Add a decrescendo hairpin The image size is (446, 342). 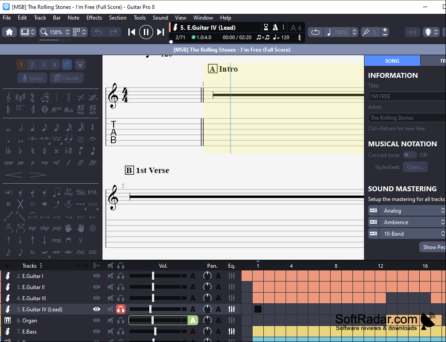[x=37, y=174]
